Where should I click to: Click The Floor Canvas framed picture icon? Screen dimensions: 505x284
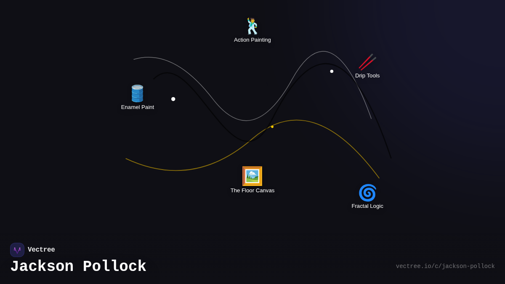[252, 176]
